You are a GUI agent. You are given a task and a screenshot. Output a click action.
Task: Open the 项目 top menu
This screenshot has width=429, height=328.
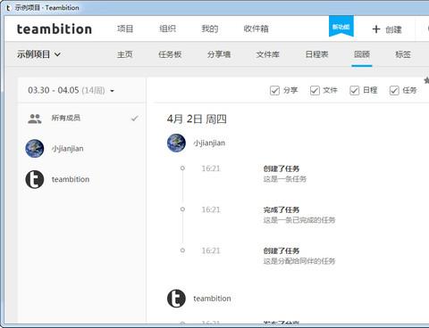click(x=125, y=29)
